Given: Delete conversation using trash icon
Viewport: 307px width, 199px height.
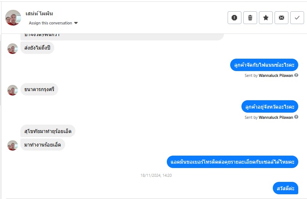Looking at the screenshot, I should (x=250, y=17).
